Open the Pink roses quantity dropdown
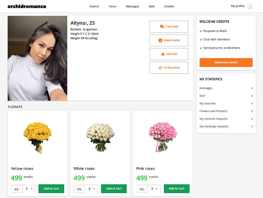Image resolution: width=263 pixels, height=198 pixels. click(154, 189)
